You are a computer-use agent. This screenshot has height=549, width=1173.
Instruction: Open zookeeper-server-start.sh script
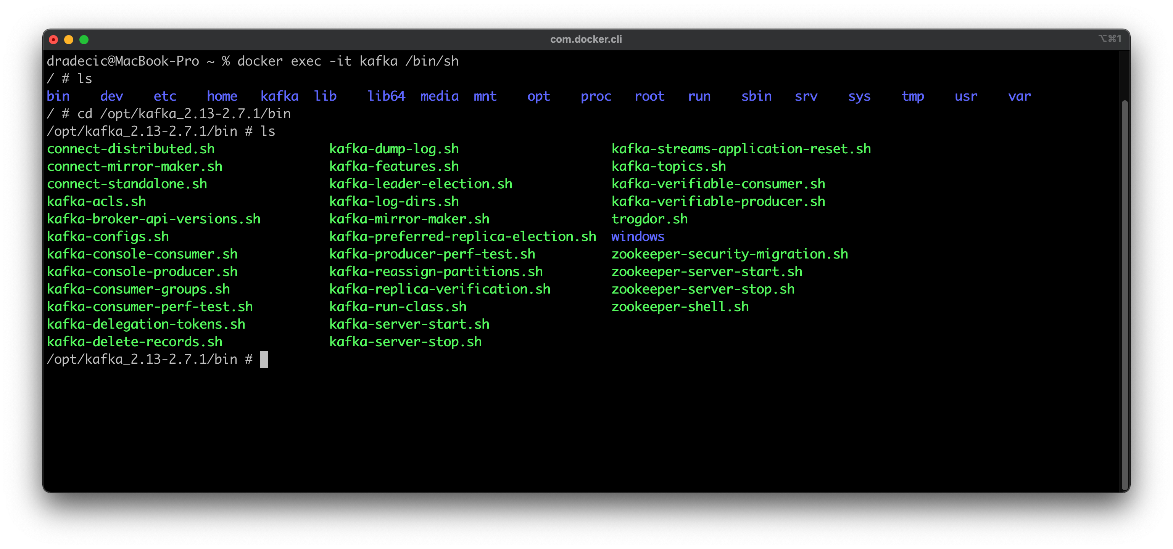(706, 271)
